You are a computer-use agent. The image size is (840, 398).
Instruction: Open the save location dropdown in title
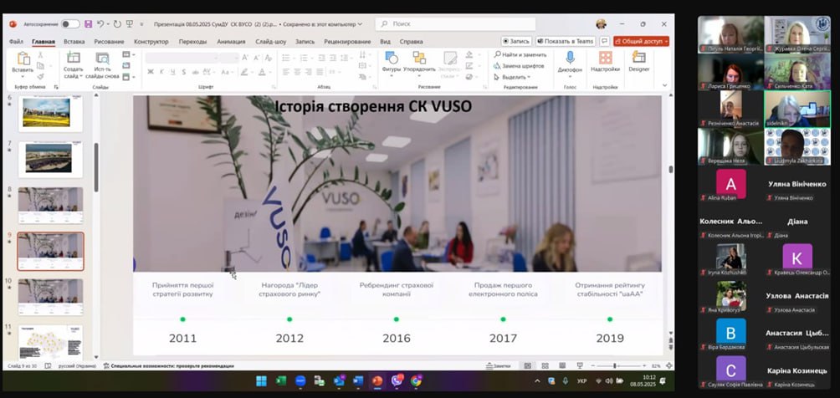point(360,24)
